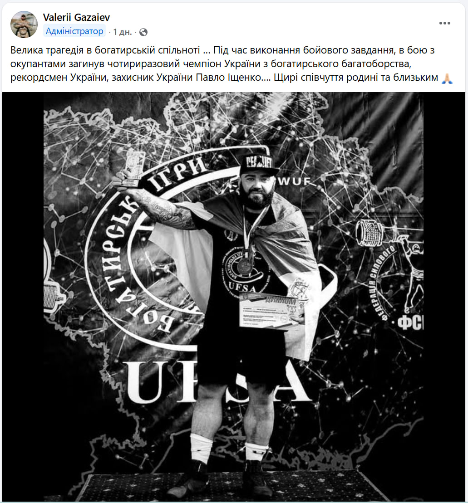
Task: Click the medal on the man's chest
Action: pyautogui.click(x=245, y=266)
